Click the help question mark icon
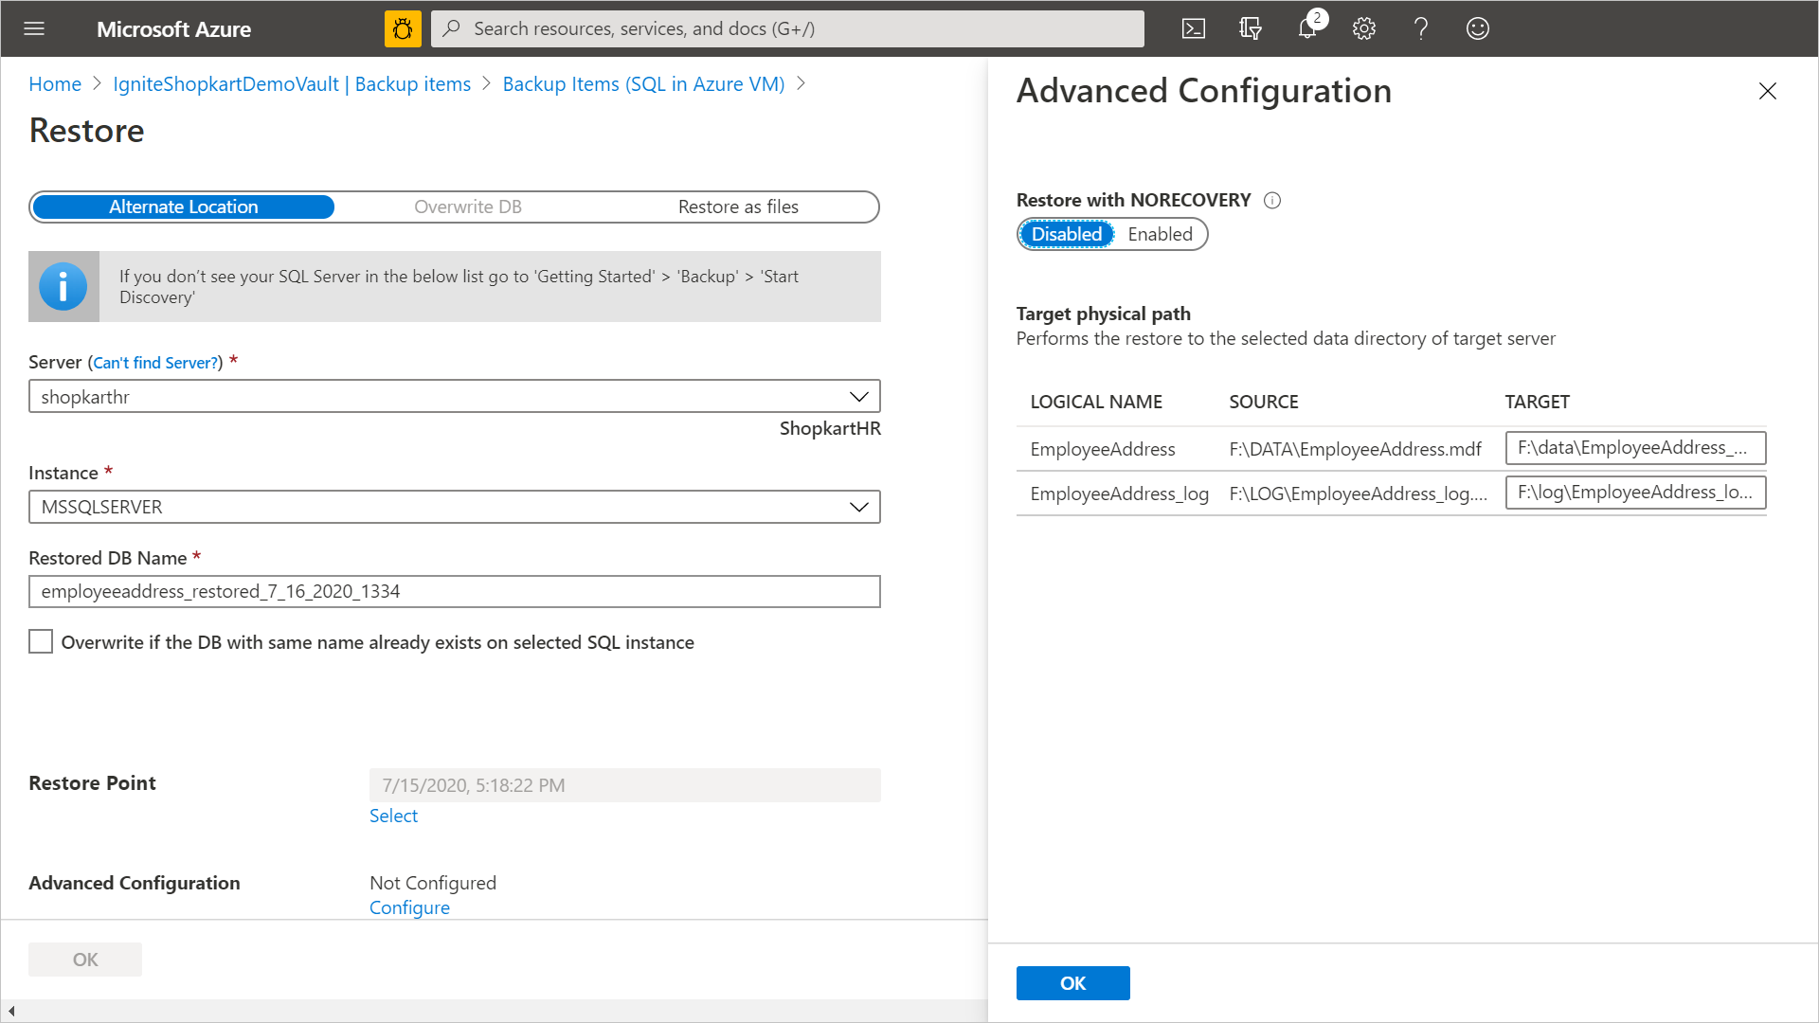 tap(1420, 27)
